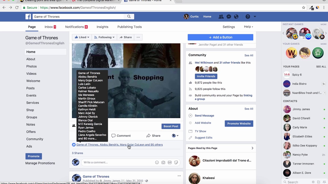This screenshot has height=184, width=328.
Task: Click Promote Website button
Action: pos(239,123)
